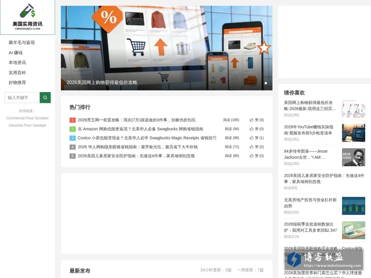
Task: Click 阅读(200) under 北美房地产 article
Action: (x=292, y=212)
